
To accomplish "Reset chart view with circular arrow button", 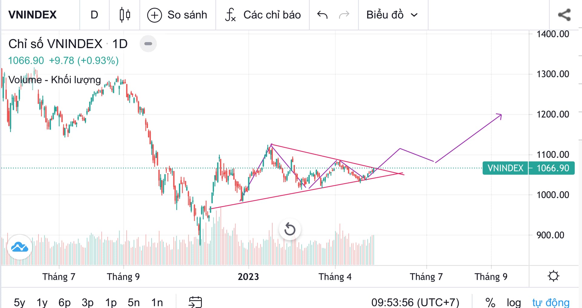I will pyautogui.click(x=290, y=229).
